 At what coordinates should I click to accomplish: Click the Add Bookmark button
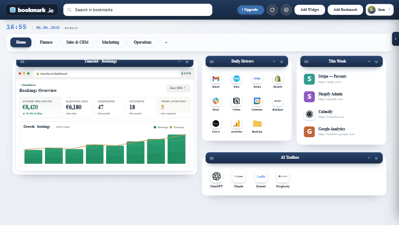click(345, 9)
